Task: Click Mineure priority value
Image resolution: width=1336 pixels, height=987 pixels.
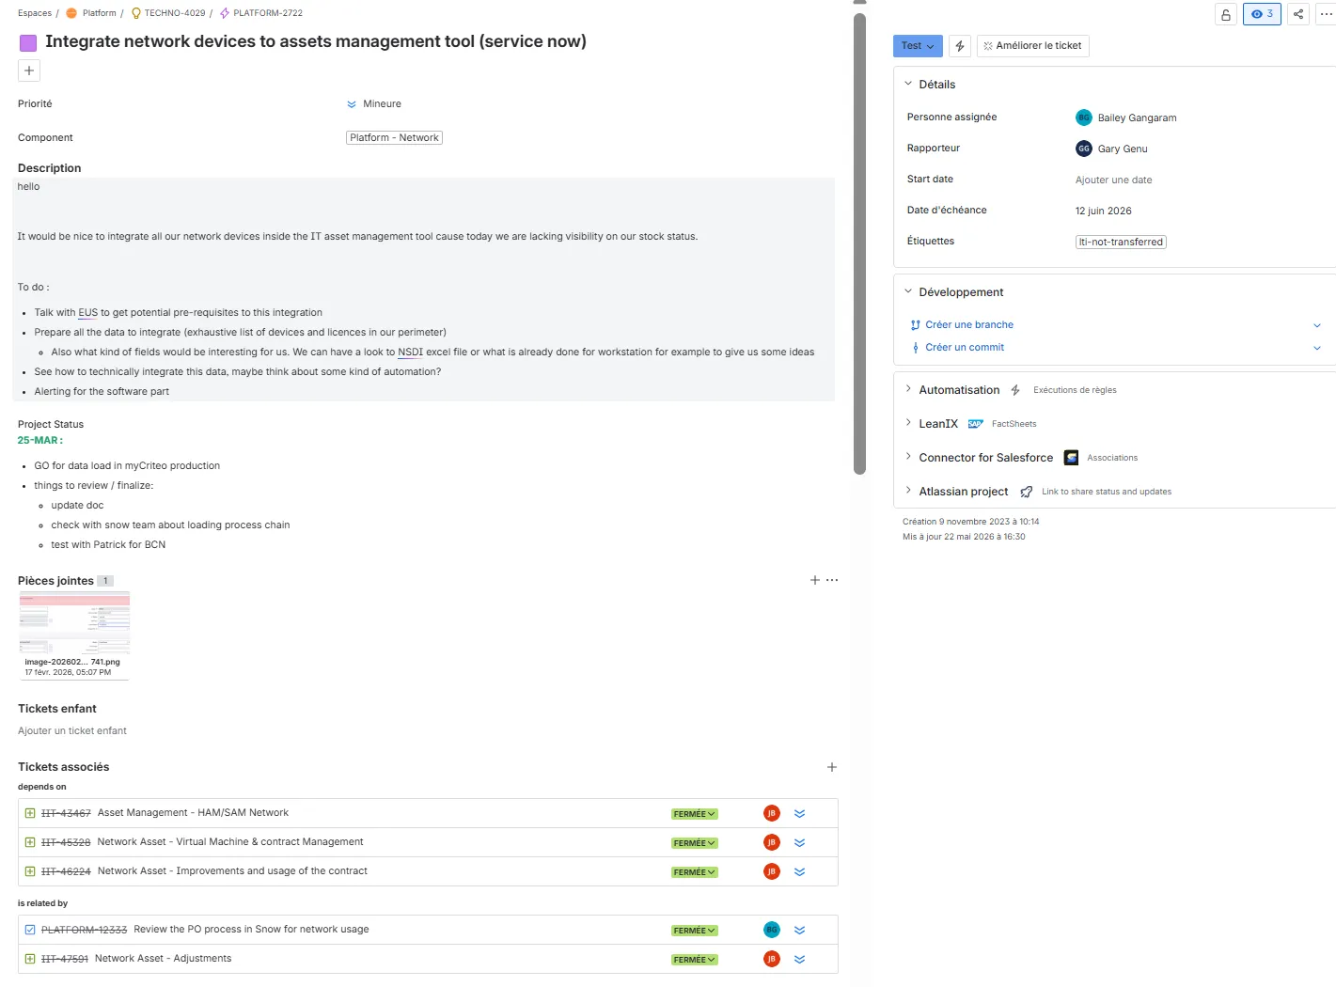Action: (382, 104)
